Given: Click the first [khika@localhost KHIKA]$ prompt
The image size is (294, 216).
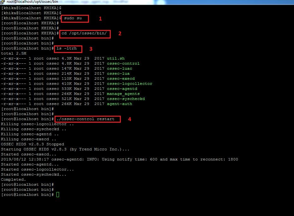Looking at the screenshot, I should click(x=31, y=8).
